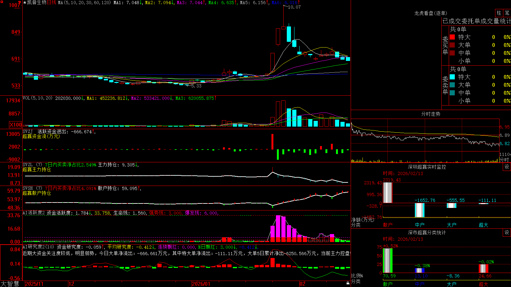The width and height of the screenshot is (511, 287).
Task: Click the 超赢散户持仓 label
Action: [x=37, y=193]
